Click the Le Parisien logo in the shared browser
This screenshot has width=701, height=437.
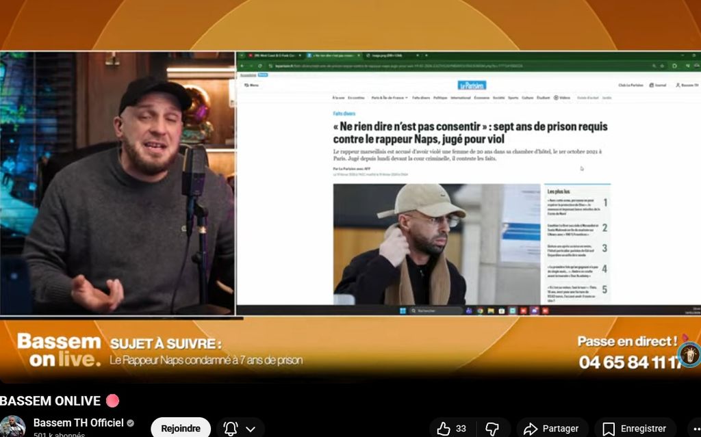[x=472, y=85]
